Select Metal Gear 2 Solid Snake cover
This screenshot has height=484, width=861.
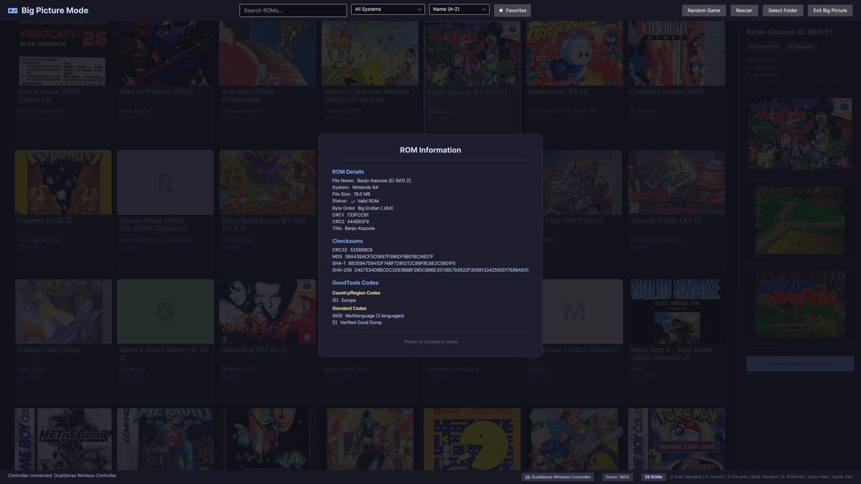coord(677,312)
